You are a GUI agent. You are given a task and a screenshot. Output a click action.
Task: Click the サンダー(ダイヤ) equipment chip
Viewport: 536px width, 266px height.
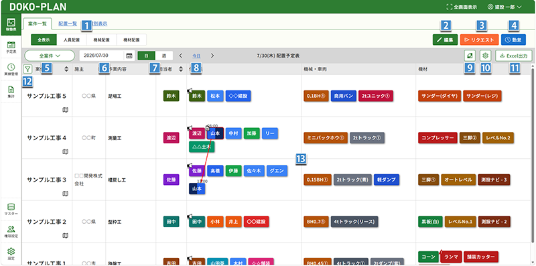(440, 96)
